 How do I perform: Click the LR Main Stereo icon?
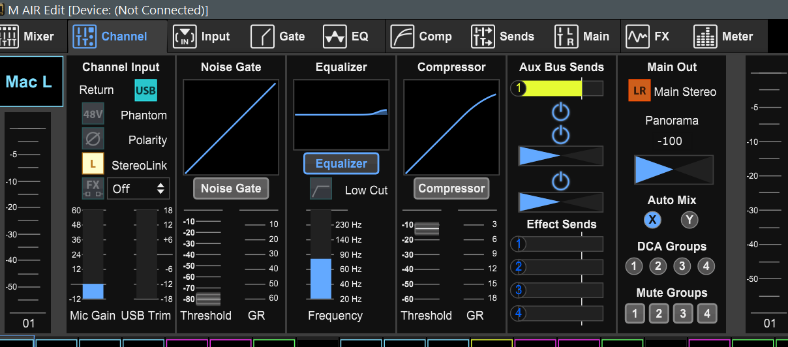click(x=639, y=91)
